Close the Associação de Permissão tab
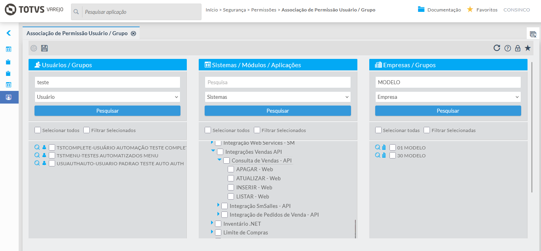The image size is (541, 251). click(x=134, y=34)
